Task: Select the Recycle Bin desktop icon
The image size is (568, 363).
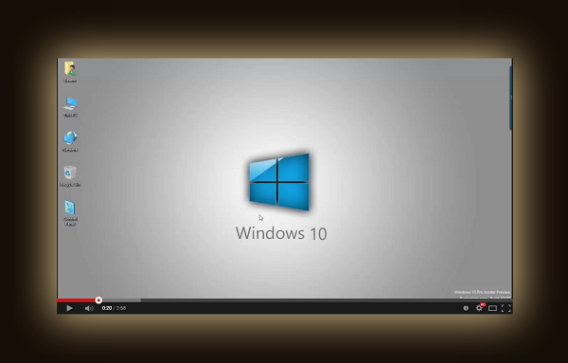Action: click(70, 176)
